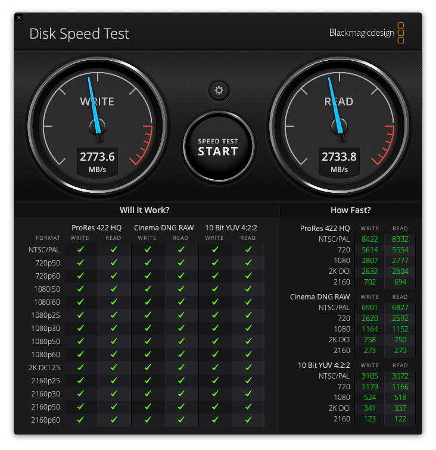
Task: Click 1080p25 ProRes 422 HQ write checkmark
Action: [80, 315]
